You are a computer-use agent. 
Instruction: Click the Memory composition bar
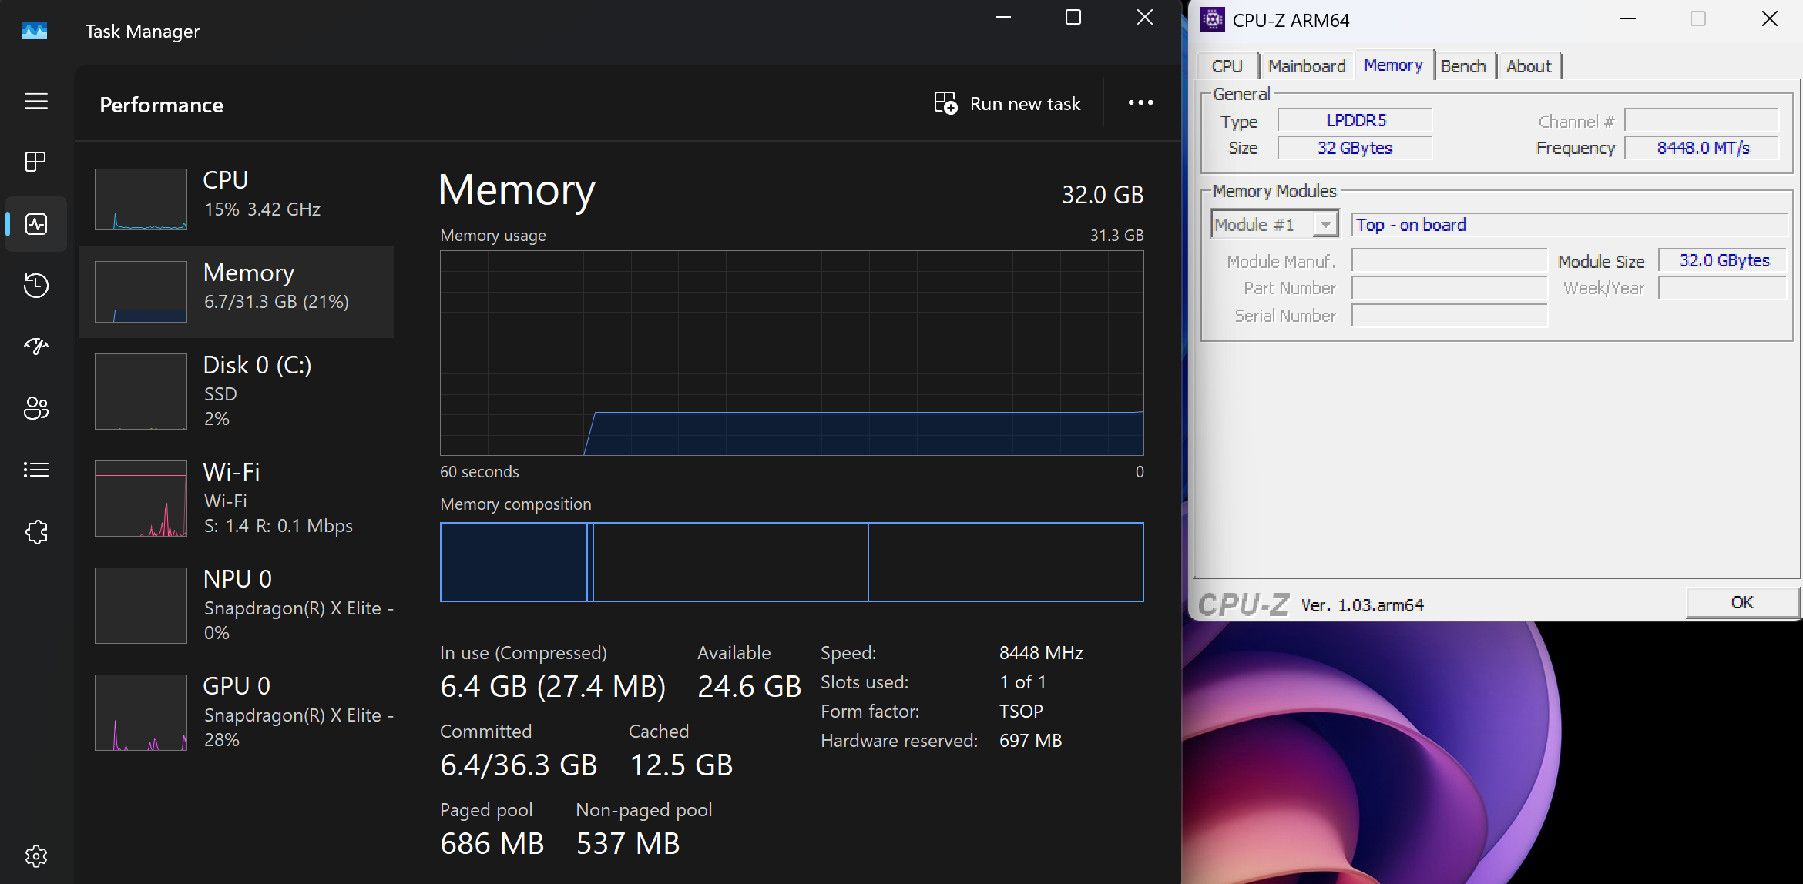pos(791,562)
